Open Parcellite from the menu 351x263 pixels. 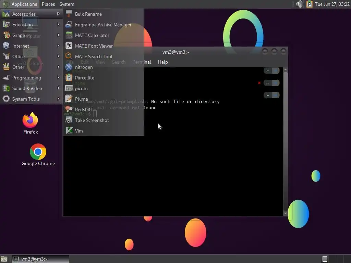tap(104, 78)
